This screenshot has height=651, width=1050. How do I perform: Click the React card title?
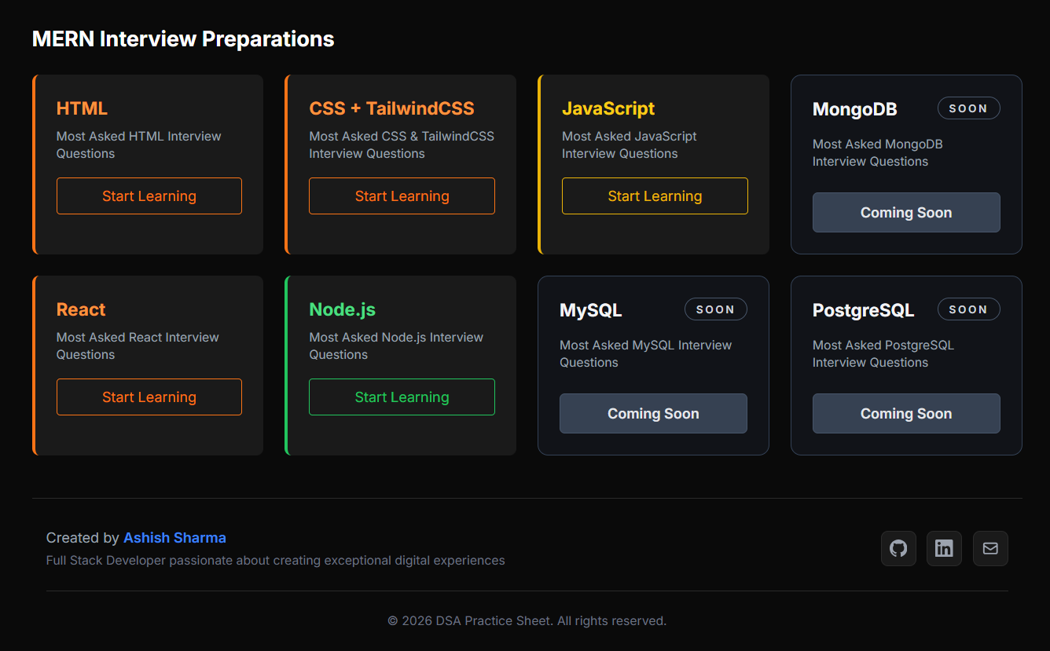[81, 309]
